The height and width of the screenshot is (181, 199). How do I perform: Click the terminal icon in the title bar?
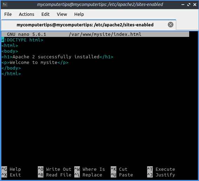click(x=5, y=5)
